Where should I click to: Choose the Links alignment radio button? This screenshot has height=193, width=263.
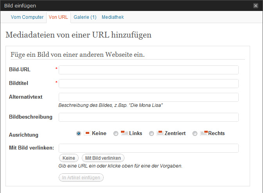[x=115, y=133]
